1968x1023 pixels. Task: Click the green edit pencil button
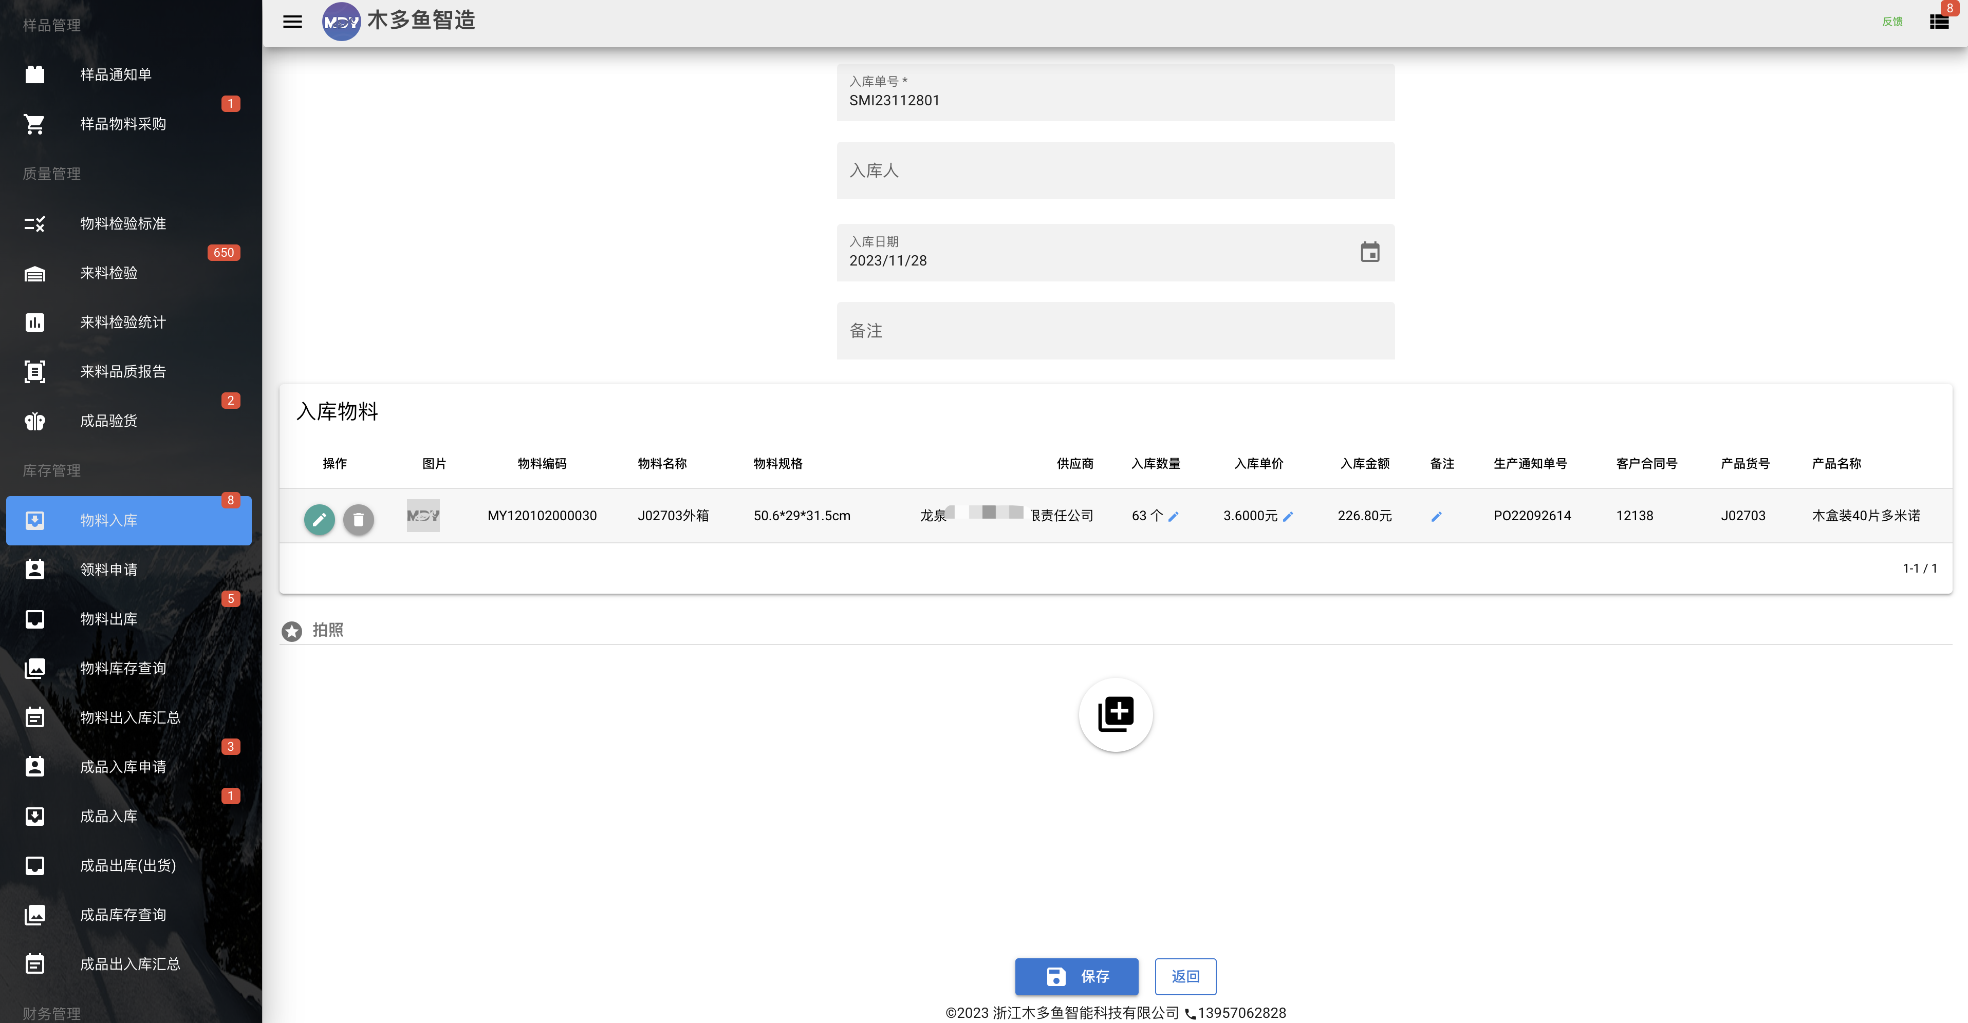(319, 520)
